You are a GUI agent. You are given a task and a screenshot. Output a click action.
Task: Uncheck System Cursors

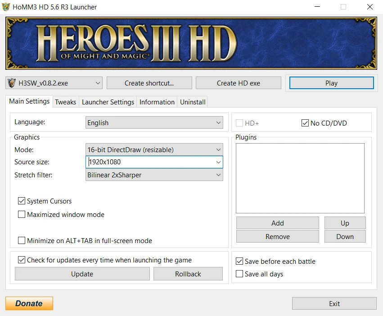coord(21,201)
